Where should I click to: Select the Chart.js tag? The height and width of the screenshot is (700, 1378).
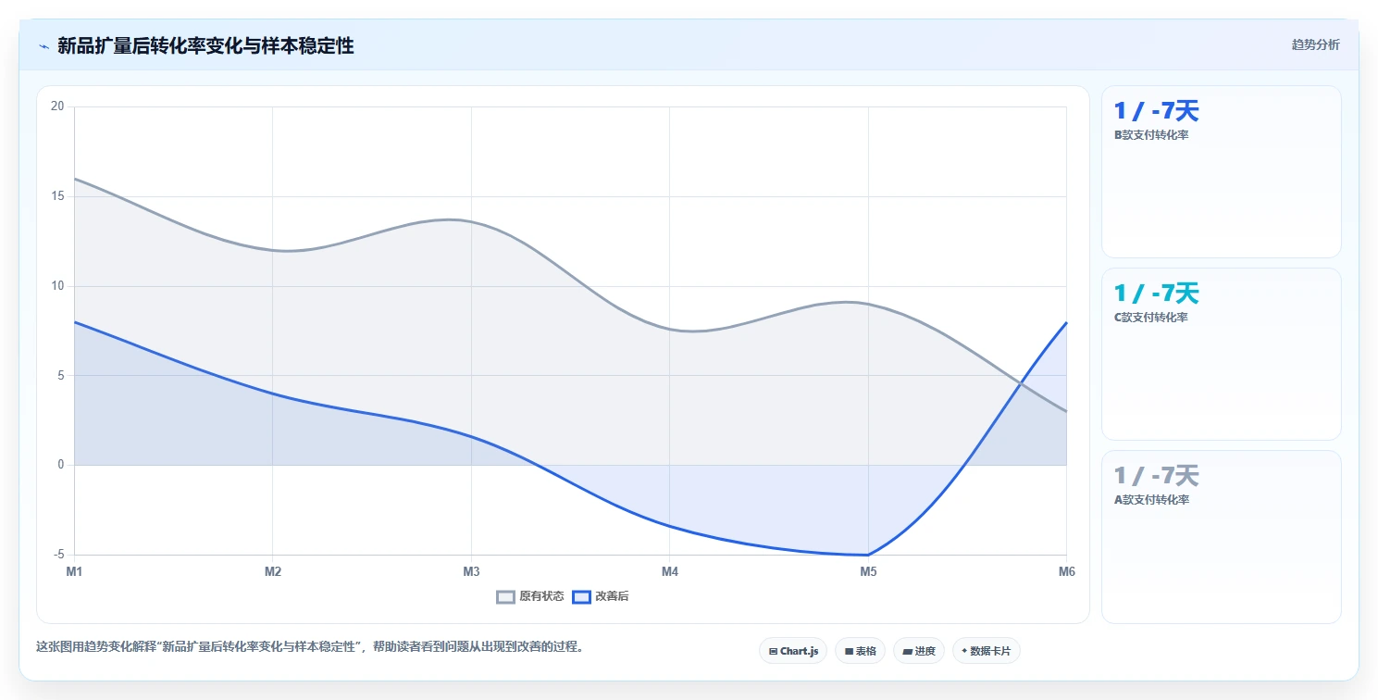[x=793, y=651]
